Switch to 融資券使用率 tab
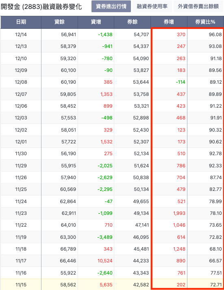This screenshot has width=224, height=290. pyautogui.click(x=152, y=6)
